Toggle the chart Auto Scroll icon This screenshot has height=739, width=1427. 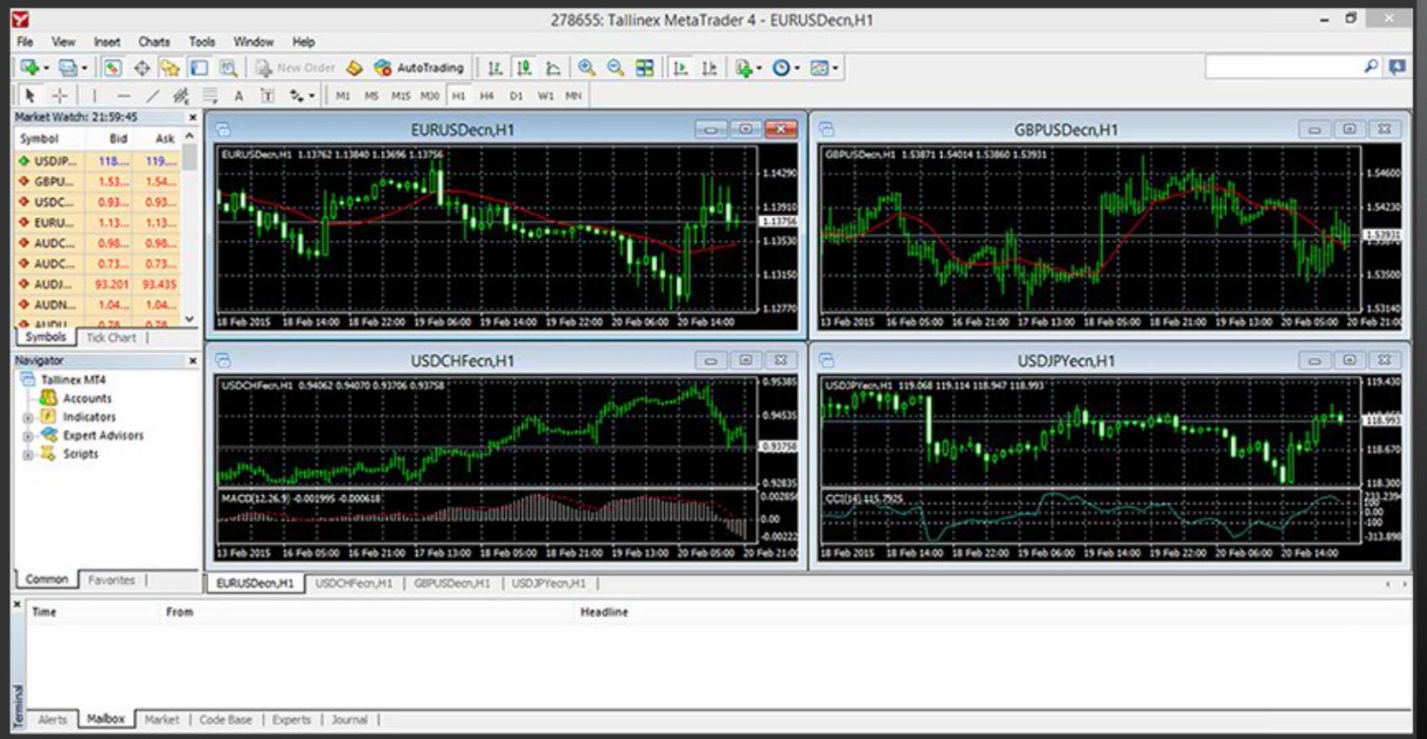point(680,68)
